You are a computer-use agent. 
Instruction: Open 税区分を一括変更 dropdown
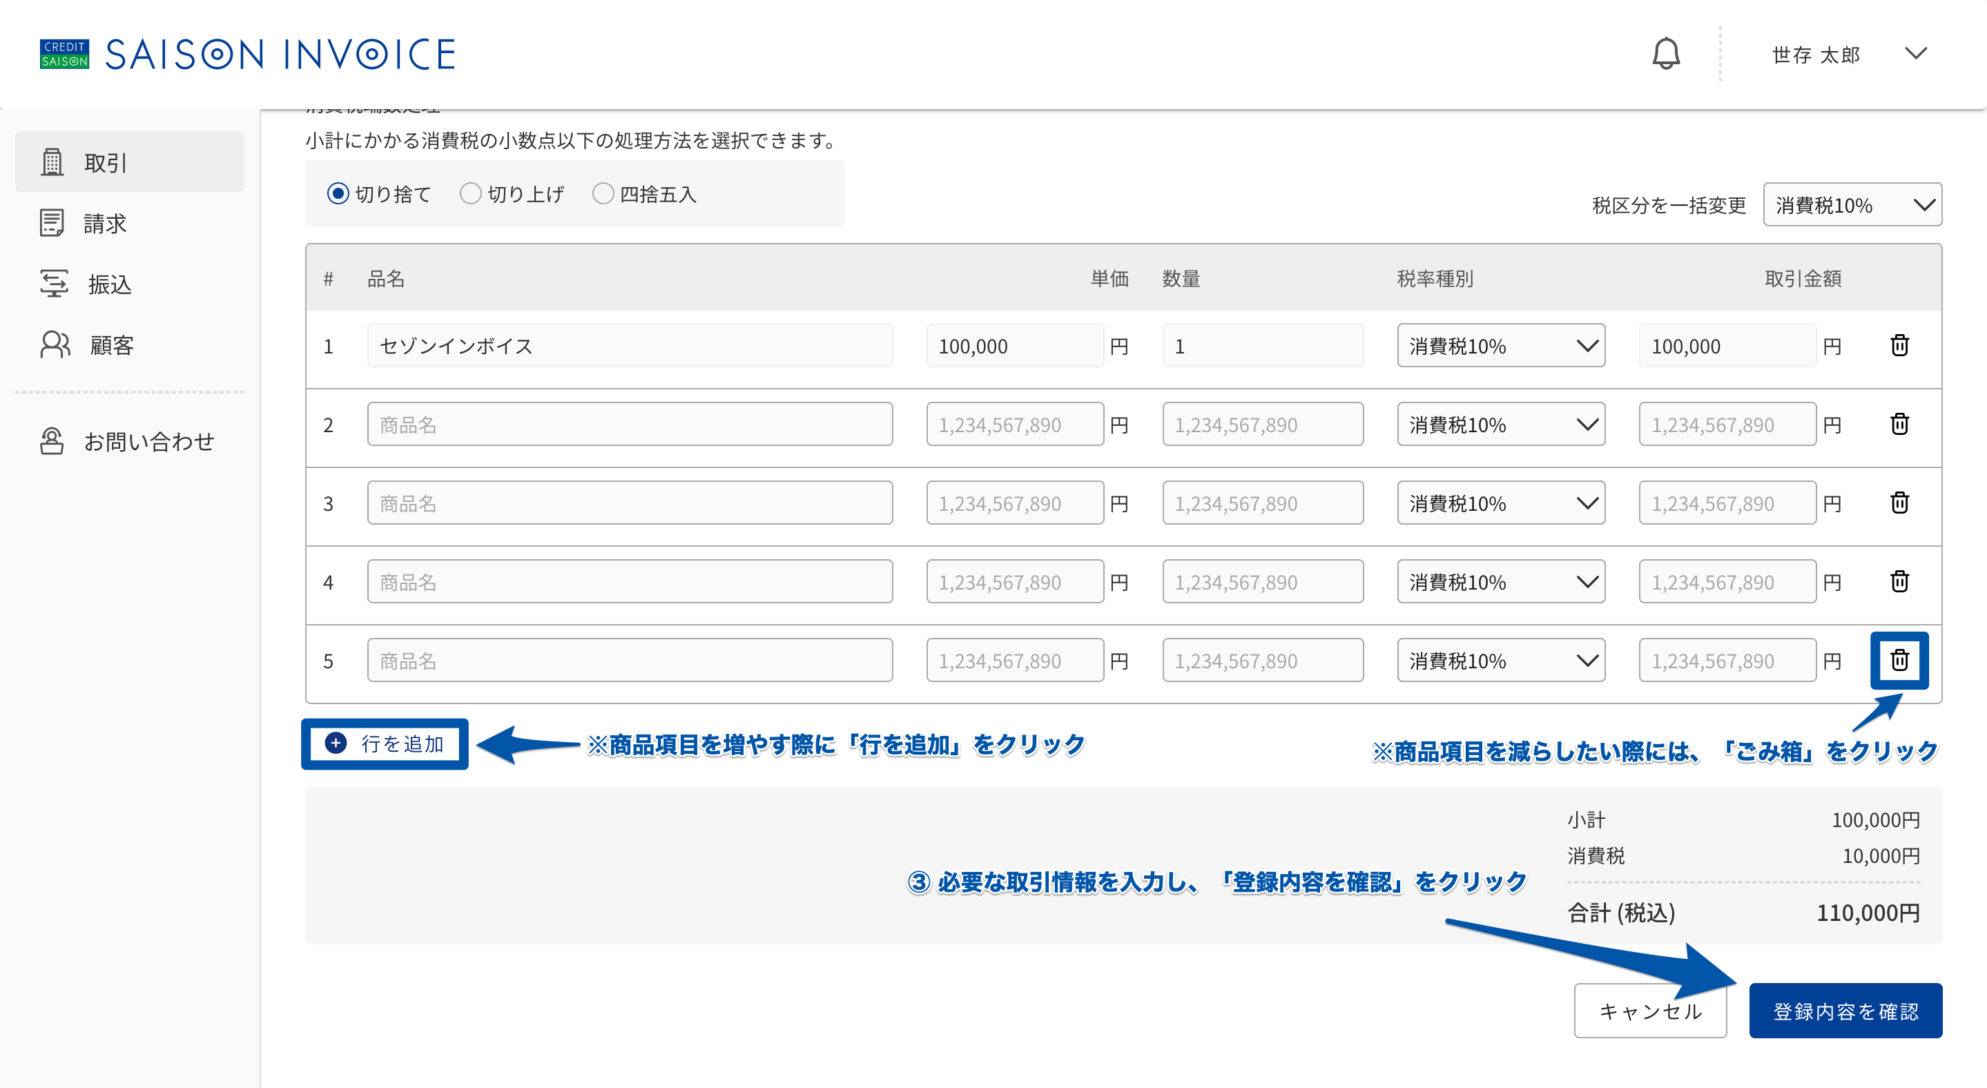click(x=1852, y=205)
